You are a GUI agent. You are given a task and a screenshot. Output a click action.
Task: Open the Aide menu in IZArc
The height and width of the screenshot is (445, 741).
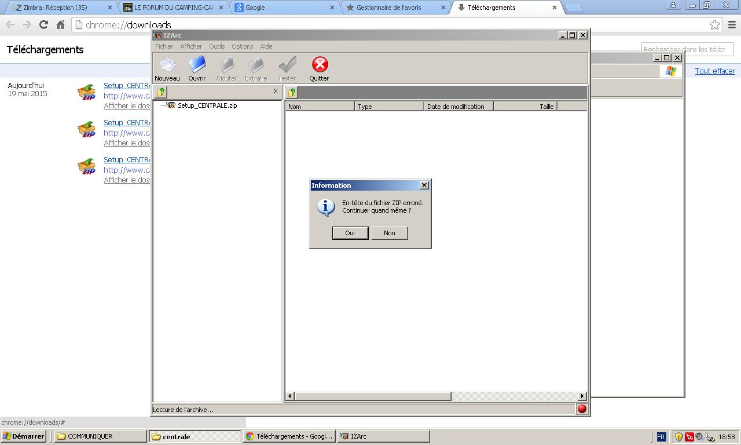pos(266,46)
